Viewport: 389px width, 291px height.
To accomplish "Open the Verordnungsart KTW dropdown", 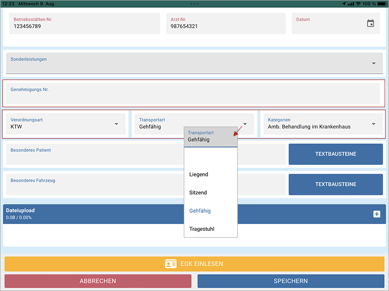I will (65, 124).
